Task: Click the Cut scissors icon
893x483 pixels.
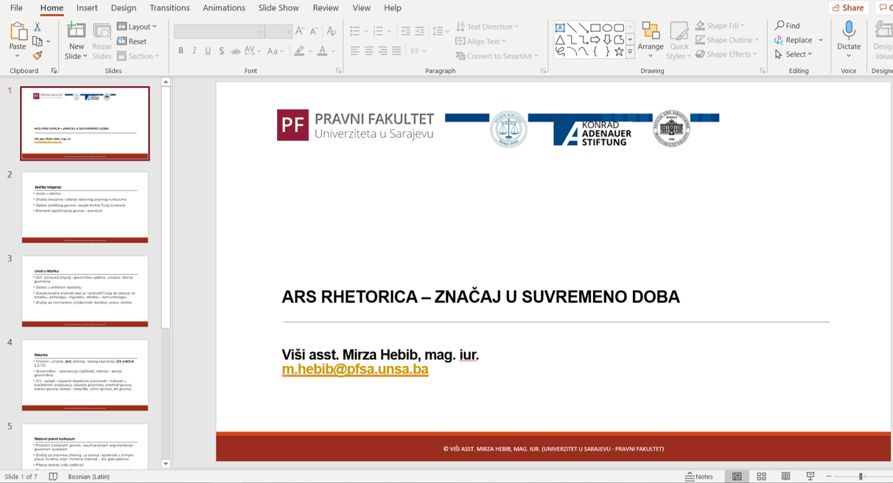Action: coord(38,27)
